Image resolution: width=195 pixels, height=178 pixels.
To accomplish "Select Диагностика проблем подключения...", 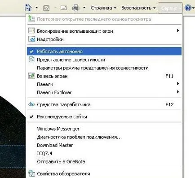I will (x=104, y=137).
